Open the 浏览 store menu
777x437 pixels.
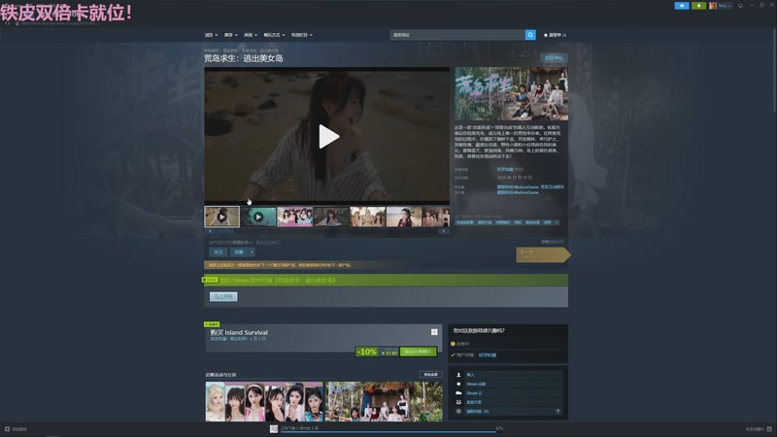coord(211,35)
